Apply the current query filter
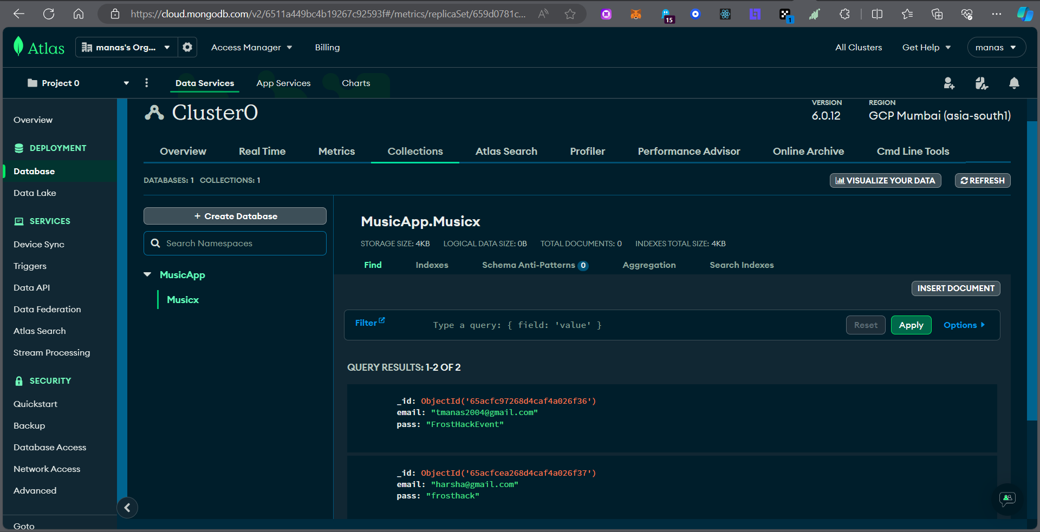Viewport: 1040px width, 532px height. pos(911,325)
